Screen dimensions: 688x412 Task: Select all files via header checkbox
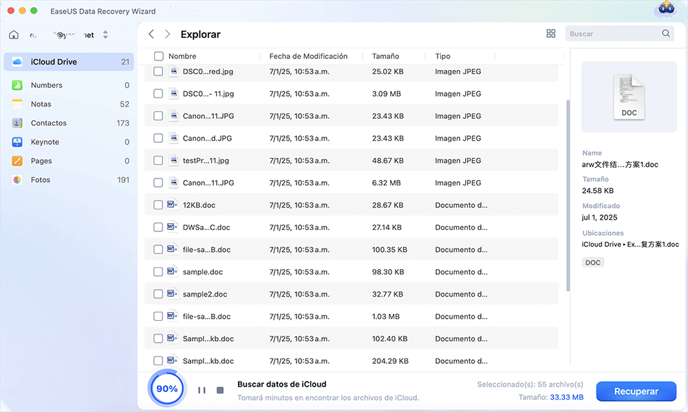tap(158, 56)
